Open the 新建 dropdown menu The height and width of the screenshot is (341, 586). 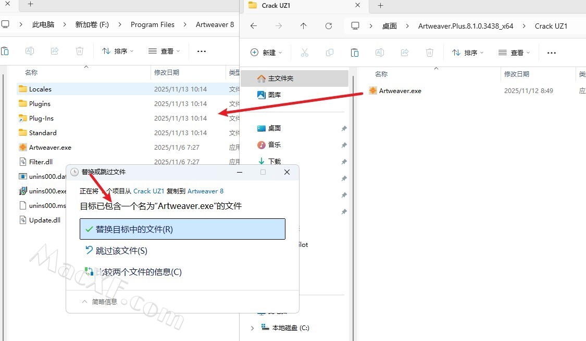[266, 53]
